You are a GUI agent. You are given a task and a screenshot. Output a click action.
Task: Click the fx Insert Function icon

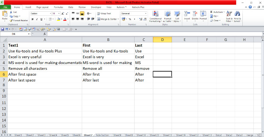click(44, 34)
